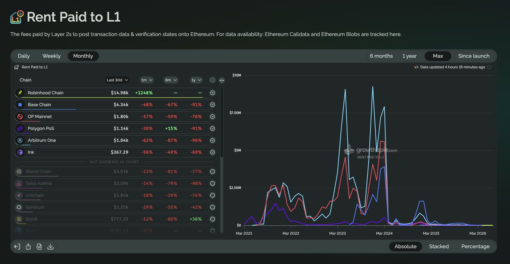Screen dimensions: 510x264
Task: Click the World Chain logo icon
Action: (19, 172)
